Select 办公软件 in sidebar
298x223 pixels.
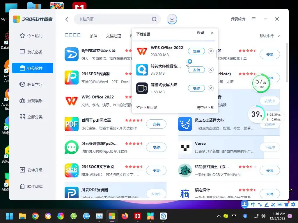pos(33,68)
